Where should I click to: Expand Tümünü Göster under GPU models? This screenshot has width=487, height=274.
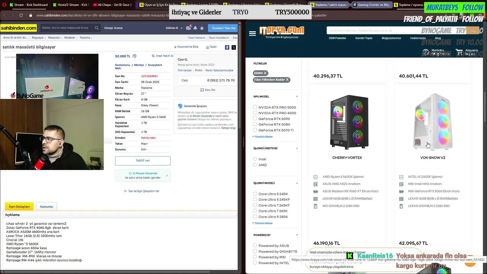point(263,137)
